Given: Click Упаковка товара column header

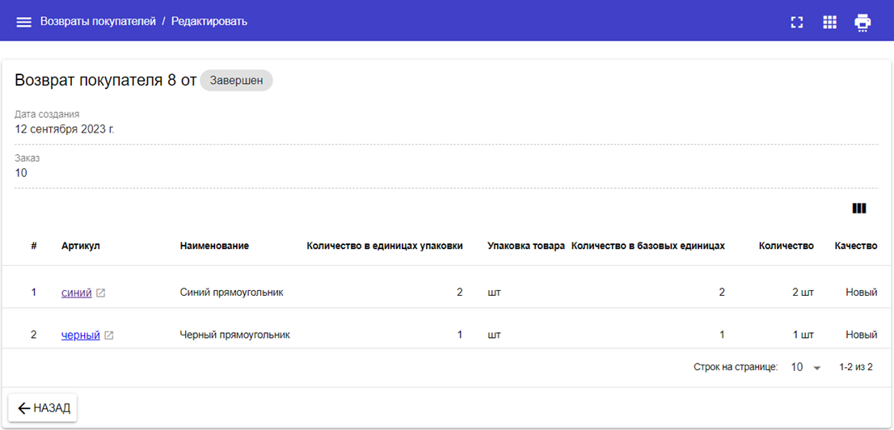Looking at the screenshot, I should (525, 246).
